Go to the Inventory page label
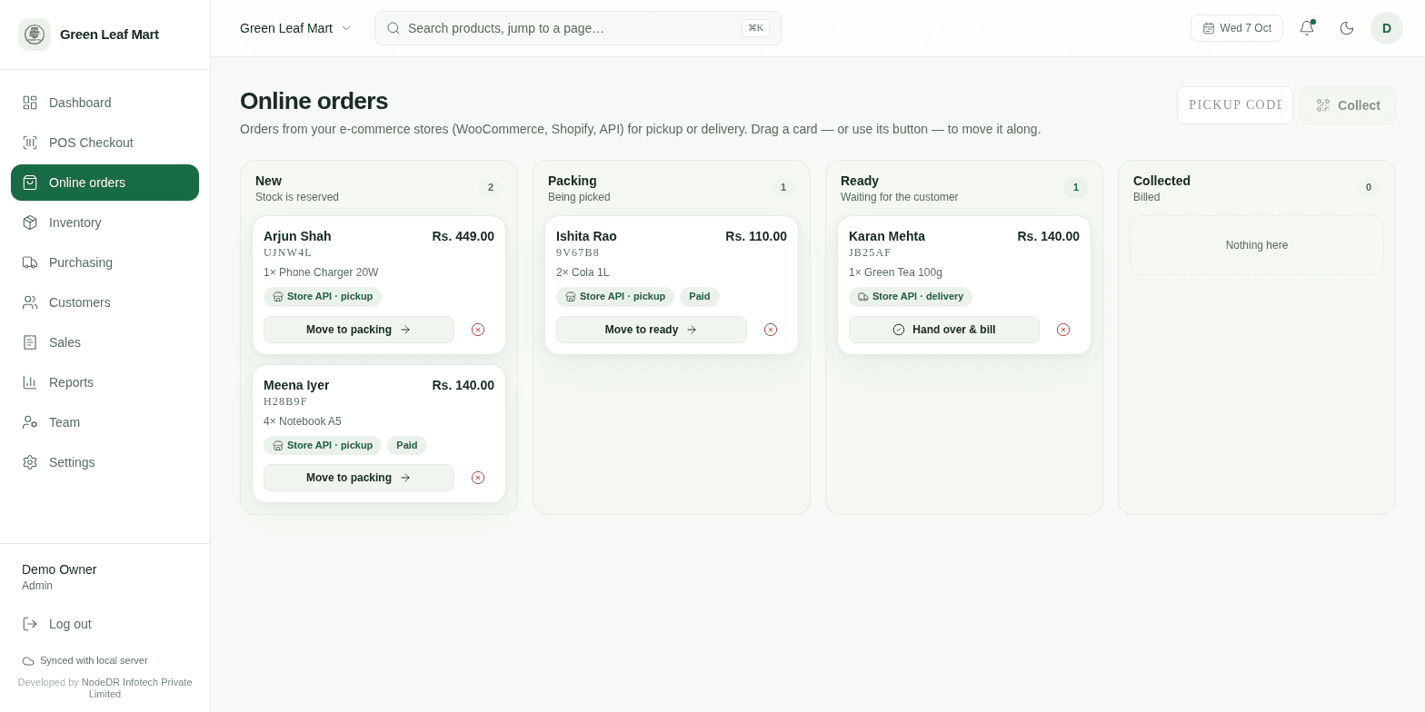This screenshot has width=1425, height=712. coord(75,222)
